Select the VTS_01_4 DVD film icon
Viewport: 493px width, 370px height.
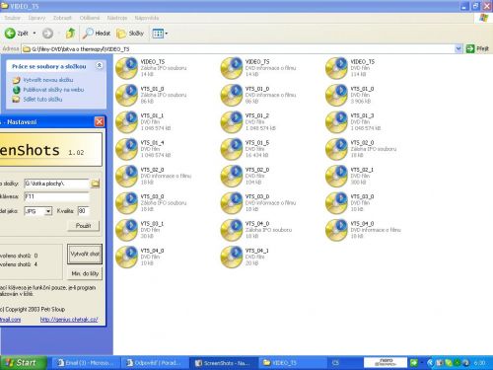click(x=127, y=149)
